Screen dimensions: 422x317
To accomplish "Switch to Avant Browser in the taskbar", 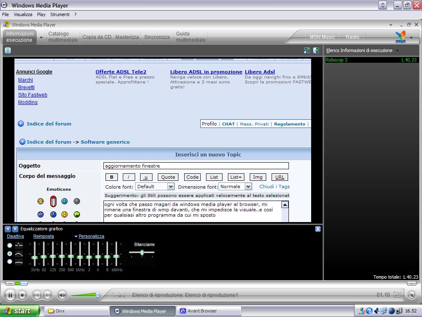I will click(x=209, y=311).
